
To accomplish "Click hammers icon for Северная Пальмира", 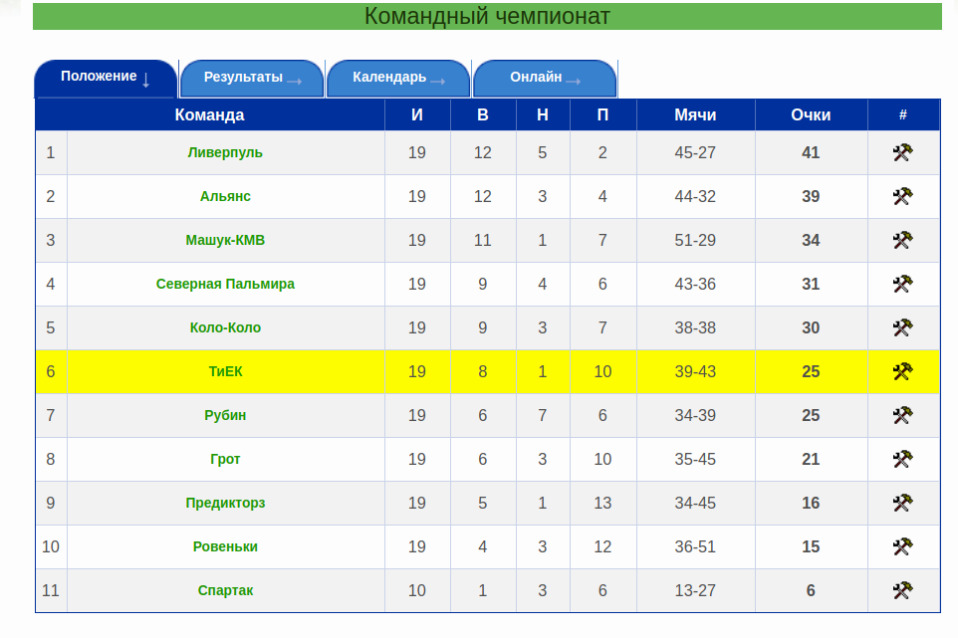I will [902, 285].
